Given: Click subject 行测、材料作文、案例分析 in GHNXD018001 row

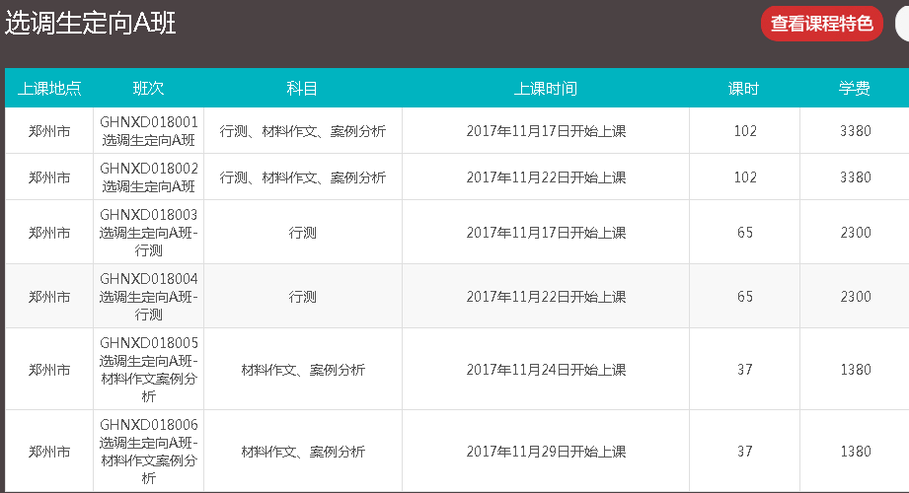Looking at the screenshot, I should (303, 131).
